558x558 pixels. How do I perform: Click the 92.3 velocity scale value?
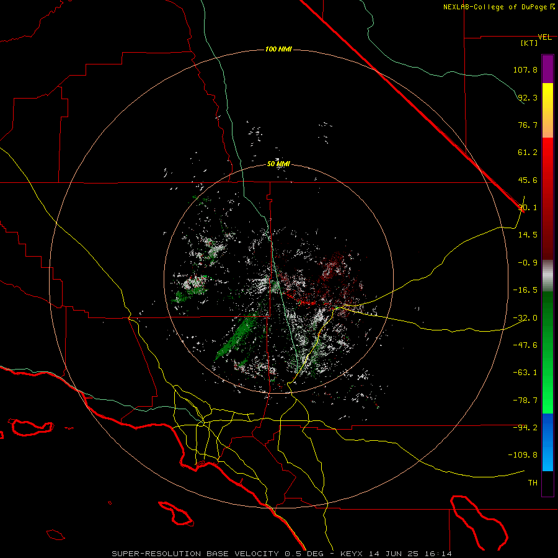click(528, 97)
